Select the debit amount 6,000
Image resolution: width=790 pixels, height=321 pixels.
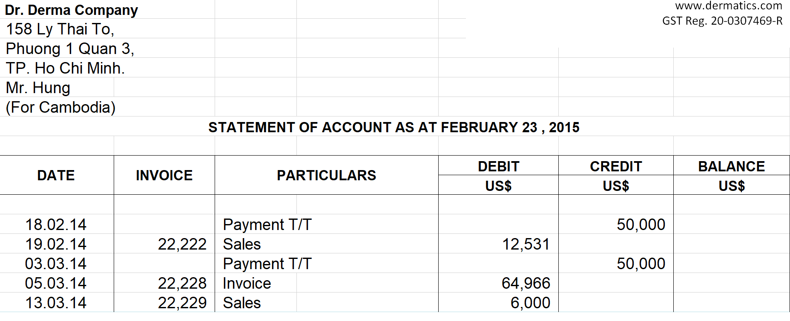click(x=530, y=303)
